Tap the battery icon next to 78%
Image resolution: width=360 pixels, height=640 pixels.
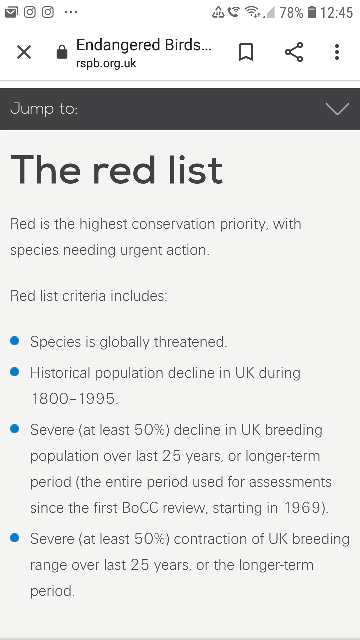(x=311, y=12)
